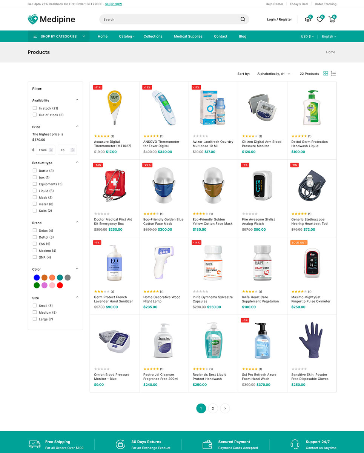364x453 pixels.
Task: Click the search magnifier icon
Action: click(243, 19)
